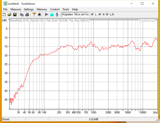Screen dimensions: 160x123
Task: Toggle the L channel checkbox
Action: click(93, 14)
